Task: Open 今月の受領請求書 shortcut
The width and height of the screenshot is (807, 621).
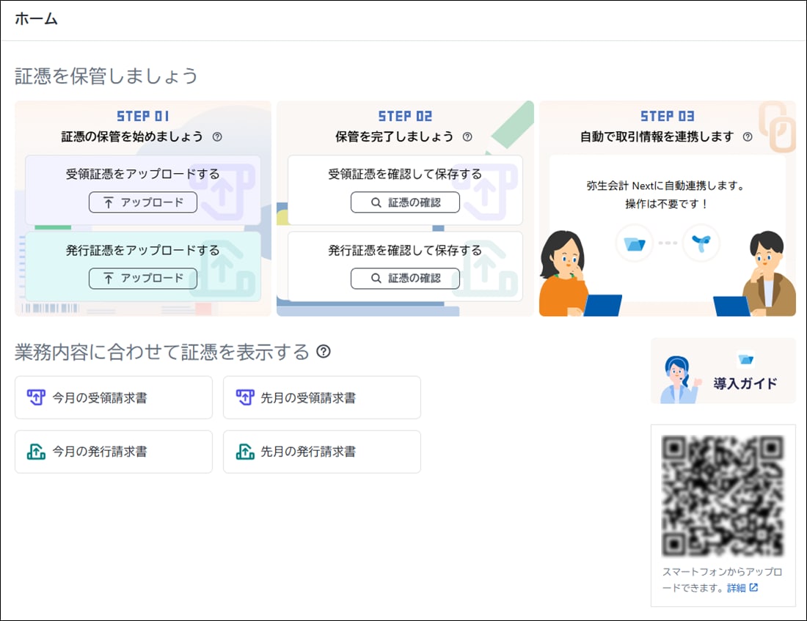Action: click(x=114, y=397)
